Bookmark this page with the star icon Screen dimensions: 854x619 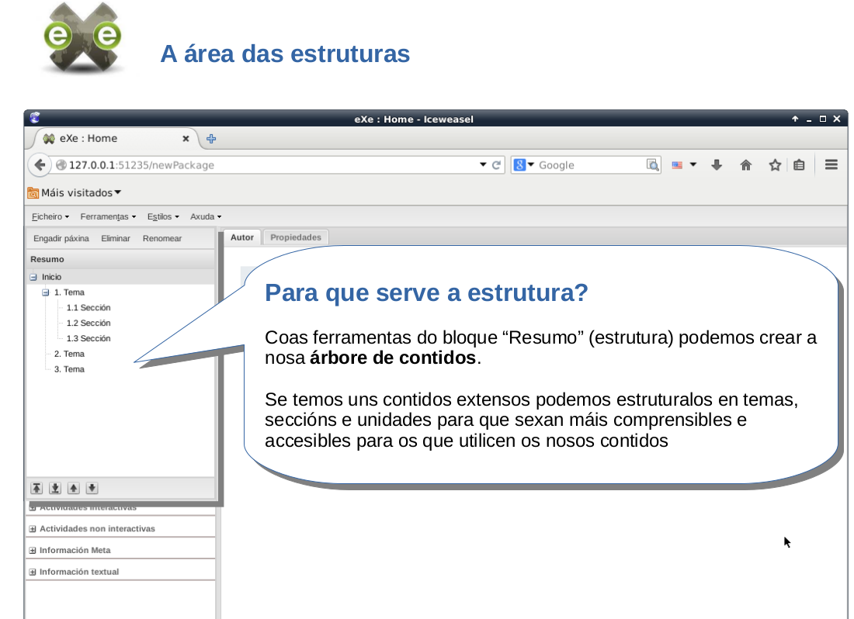point(774,164)
